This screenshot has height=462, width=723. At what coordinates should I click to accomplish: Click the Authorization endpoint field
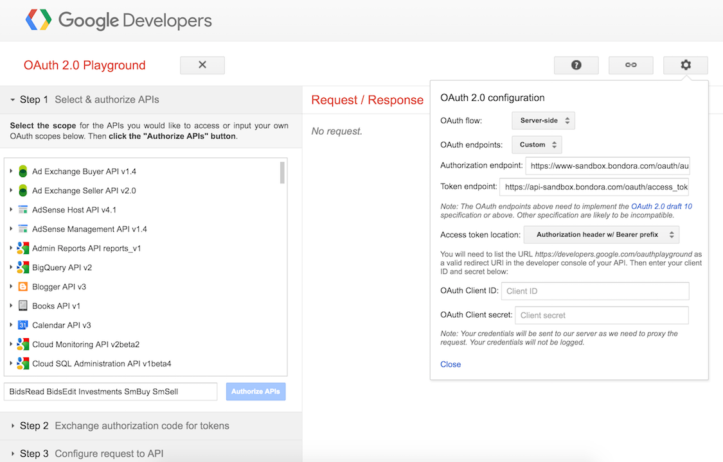pyautogui.click(x=608, y=166)
